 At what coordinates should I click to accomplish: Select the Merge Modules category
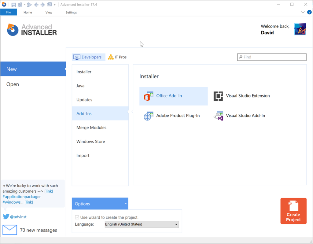click(100, 128)
